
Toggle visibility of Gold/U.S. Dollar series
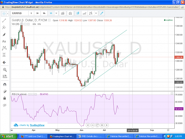(x=49, y=20)
